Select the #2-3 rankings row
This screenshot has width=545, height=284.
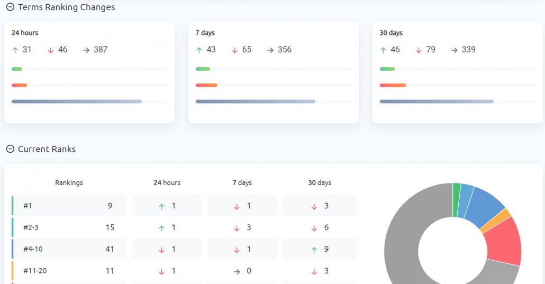pos(69,227)
